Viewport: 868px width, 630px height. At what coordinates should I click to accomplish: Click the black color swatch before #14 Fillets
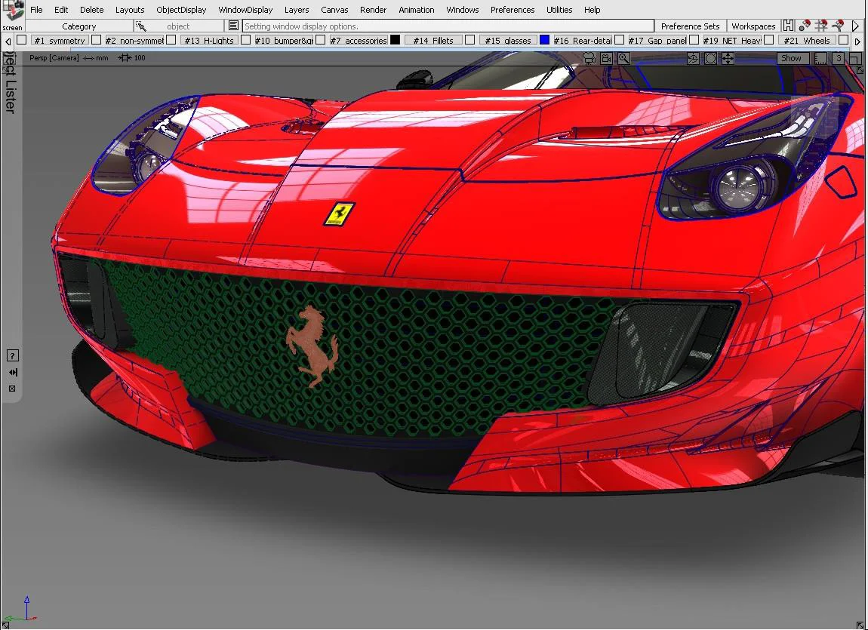[x=396, y=40]
